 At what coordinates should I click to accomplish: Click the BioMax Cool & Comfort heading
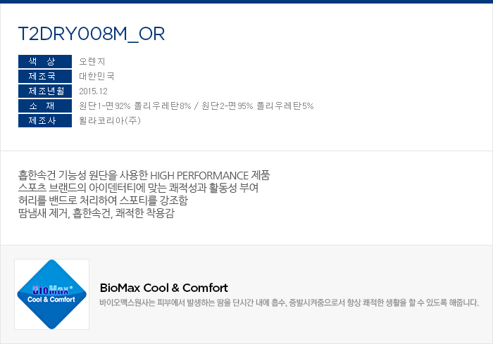(x=164, y=288)
